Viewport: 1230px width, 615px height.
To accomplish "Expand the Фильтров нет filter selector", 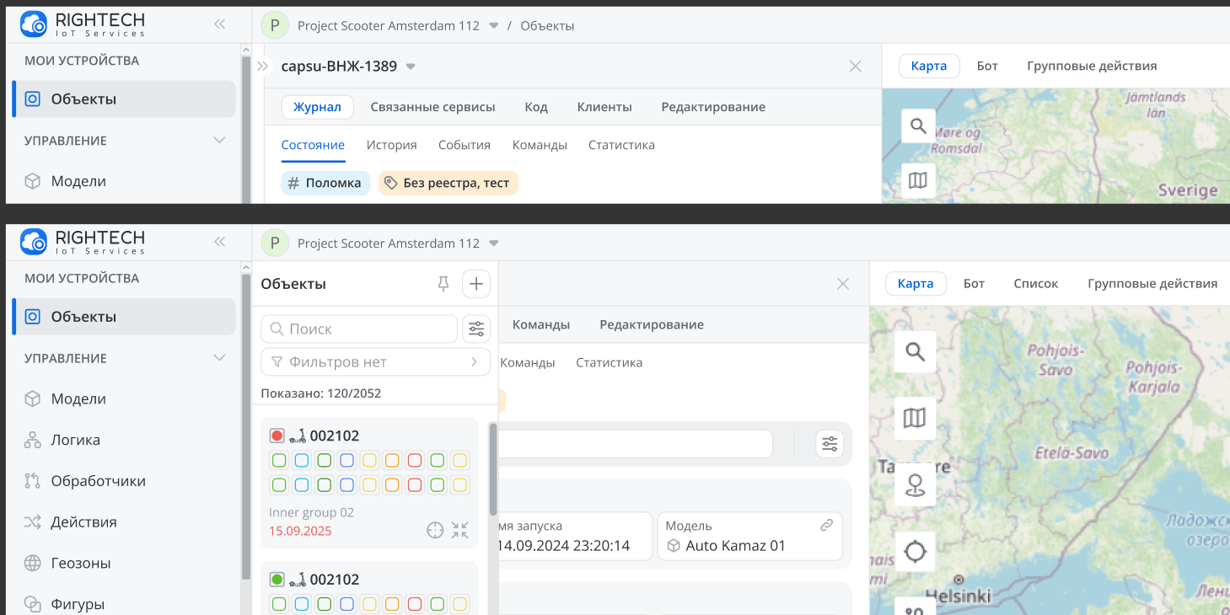I will click(x=375, y=362).
